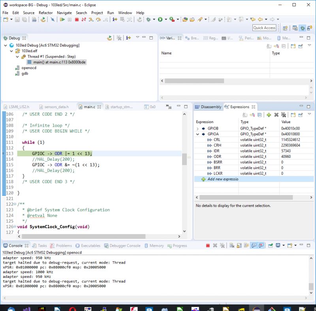Collapse the 103led Debug launch tree node
This screenshot has height=311, width=316.
(x=6, y=45)
